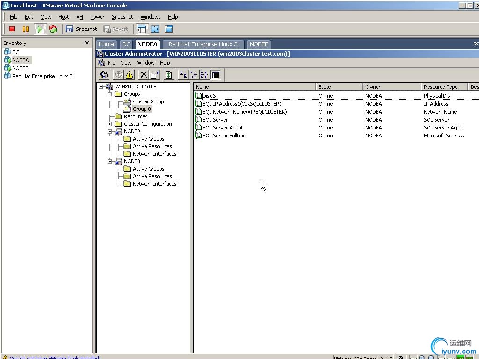Sort by the Resource Type column header

pos(444,87)
